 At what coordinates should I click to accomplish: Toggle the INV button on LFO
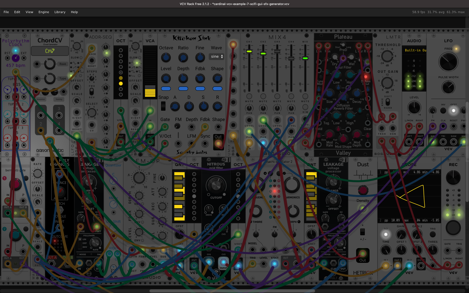coord(443,111)
